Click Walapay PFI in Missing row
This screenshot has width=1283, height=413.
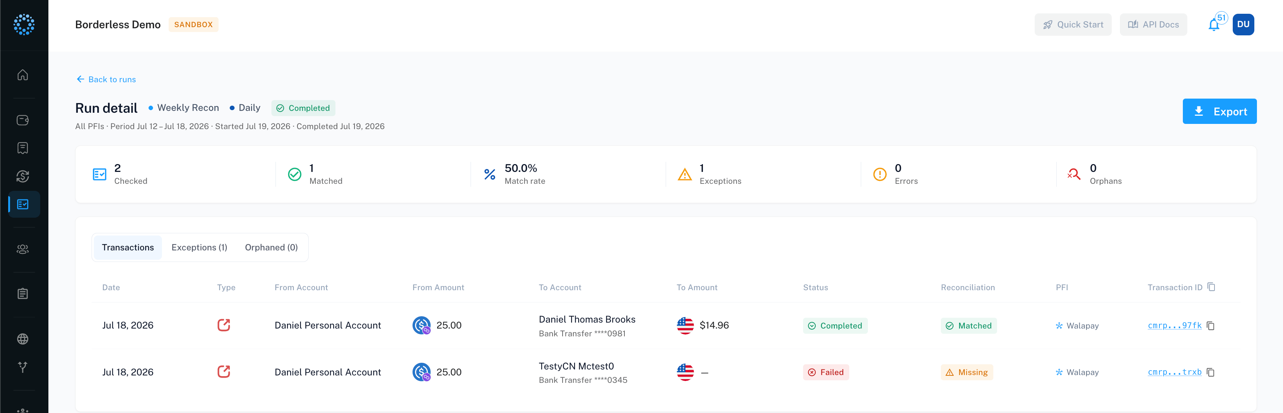tap(1077, 372)
